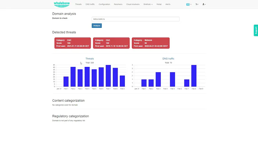258x144 pixels.
Task: Open the language selector dropdown
Action: pos(197,4)
